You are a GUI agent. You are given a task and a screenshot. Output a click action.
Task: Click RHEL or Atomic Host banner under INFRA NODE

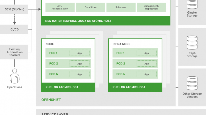tap(135, 87)
